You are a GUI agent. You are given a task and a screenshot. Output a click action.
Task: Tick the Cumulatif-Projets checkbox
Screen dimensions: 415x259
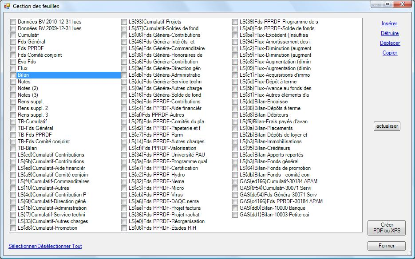click(124, 22)
